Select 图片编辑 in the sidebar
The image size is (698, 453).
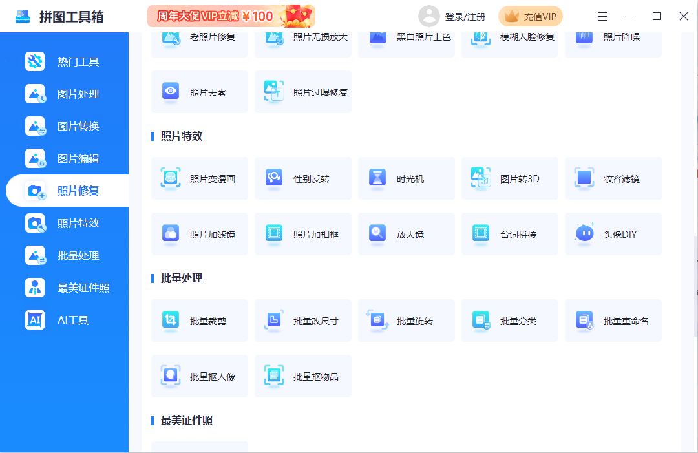pos(65,158)
